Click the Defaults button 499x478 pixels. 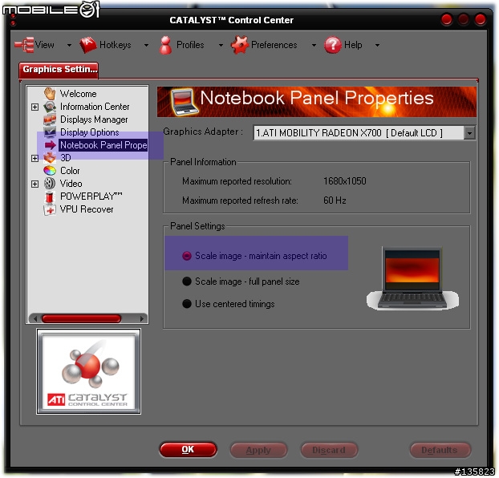440,450
